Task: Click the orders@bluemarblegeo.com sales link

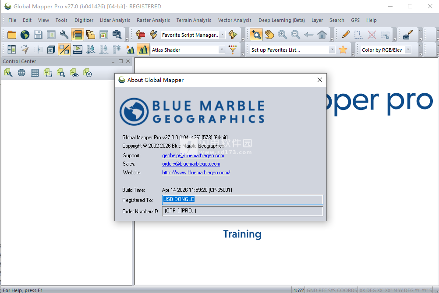Action: point(191,164)
